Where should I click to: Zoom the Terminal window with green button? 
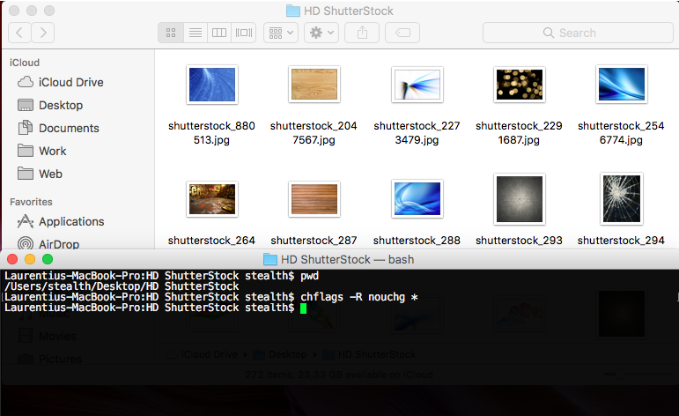(x=48, y=259)
